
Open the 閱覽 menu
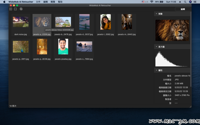pos(53,2)
